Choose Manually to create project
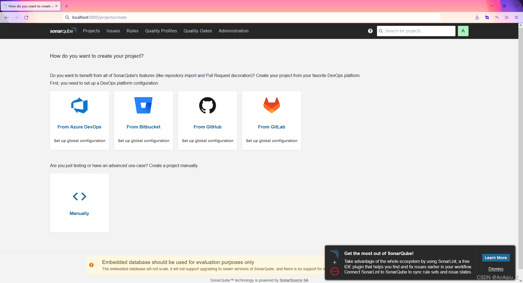The height and width of the screenshot is (283, 523). tap(80, 213)
